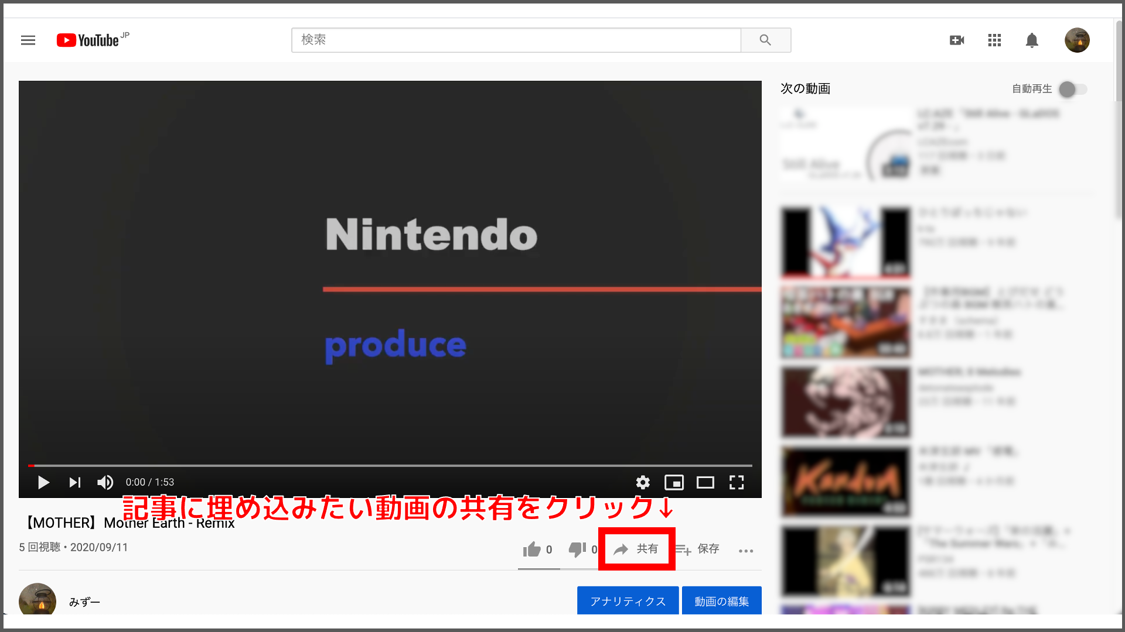This screenshot has width=1125, height=632.
Task: Open the player settings gear
Action: (643, 482)
